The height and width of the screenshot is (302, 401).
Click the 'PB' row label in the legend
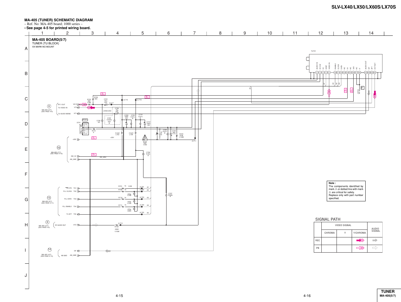pyautogui.click(x=318, y=248)
